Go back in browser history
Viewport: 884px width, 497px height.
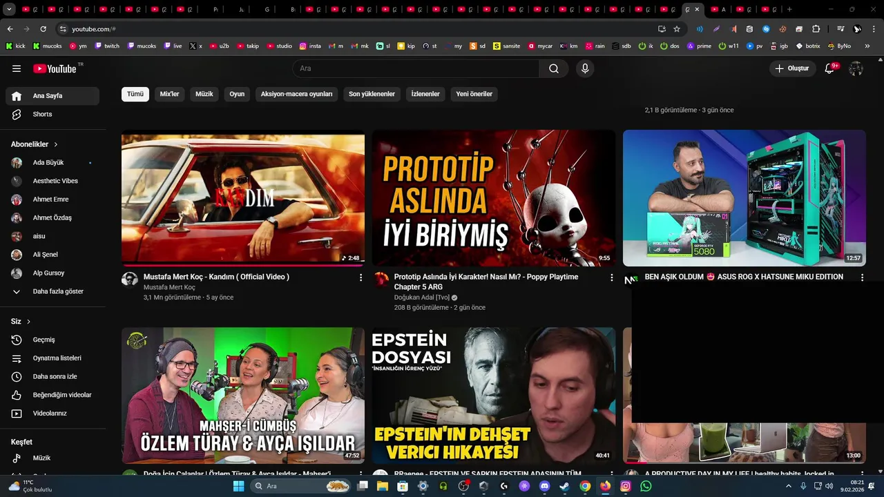(x=10, y=29)
